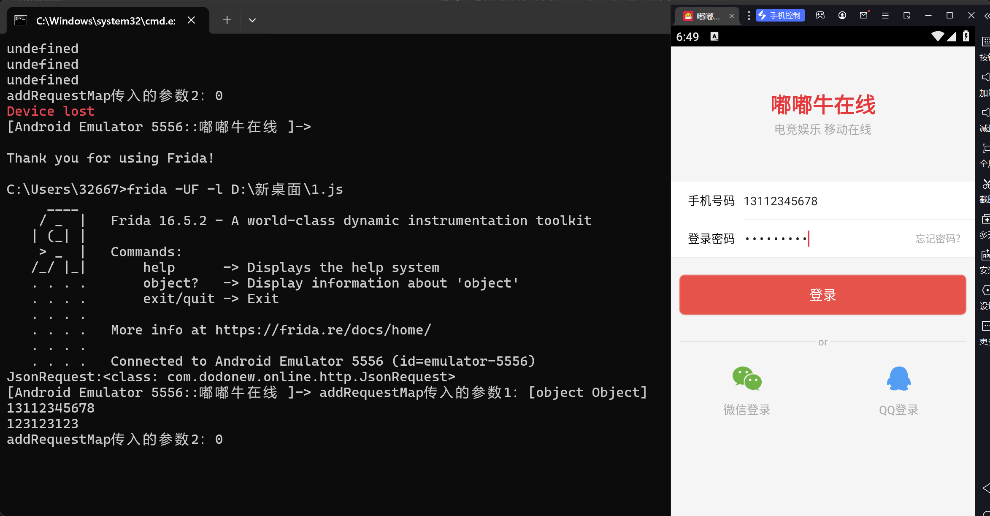This screenshot has width=990, height=516.
Task: Click the Frida 16.5.2 banner text
Action: 351,221
